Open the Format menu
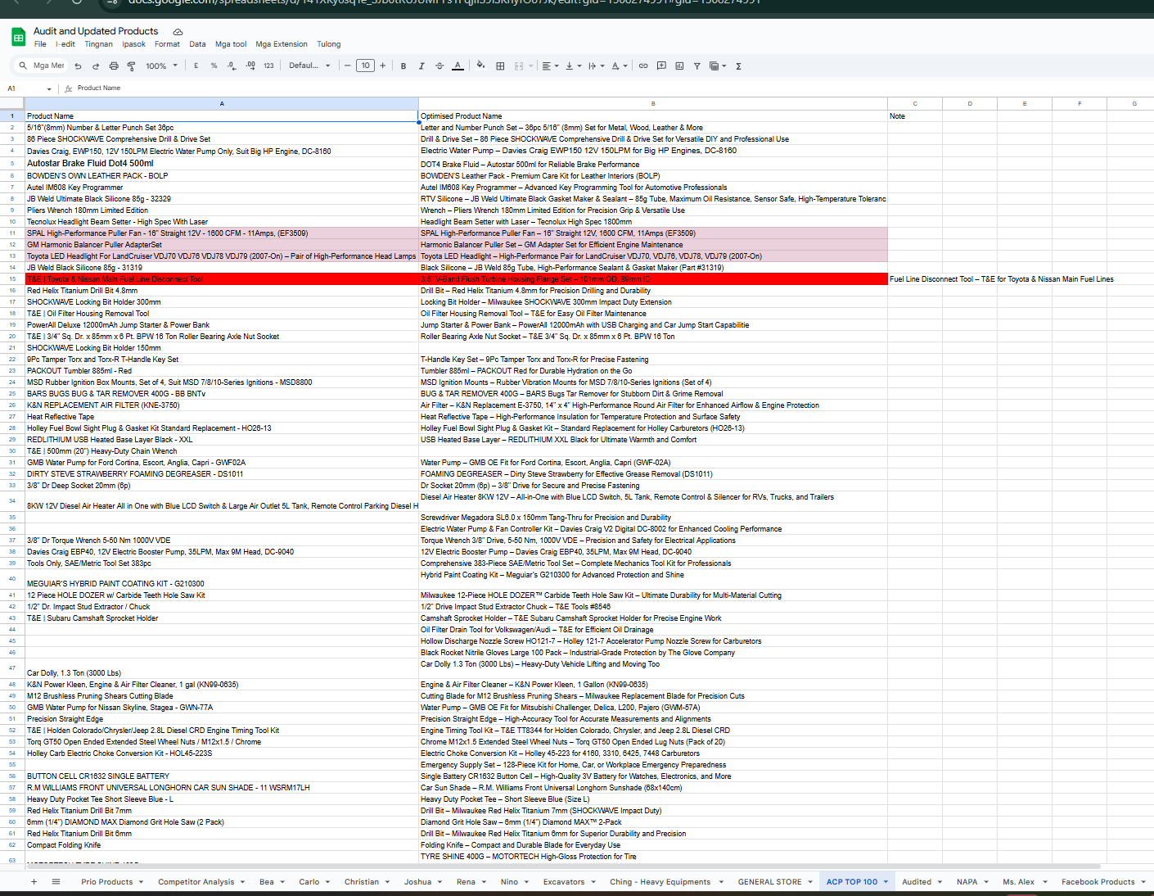Screen dimensions: 1154x896 click(x=167, y=44)
